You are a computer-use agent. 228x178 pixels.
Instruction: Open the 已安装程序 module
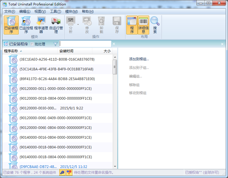tap(11, 25)
